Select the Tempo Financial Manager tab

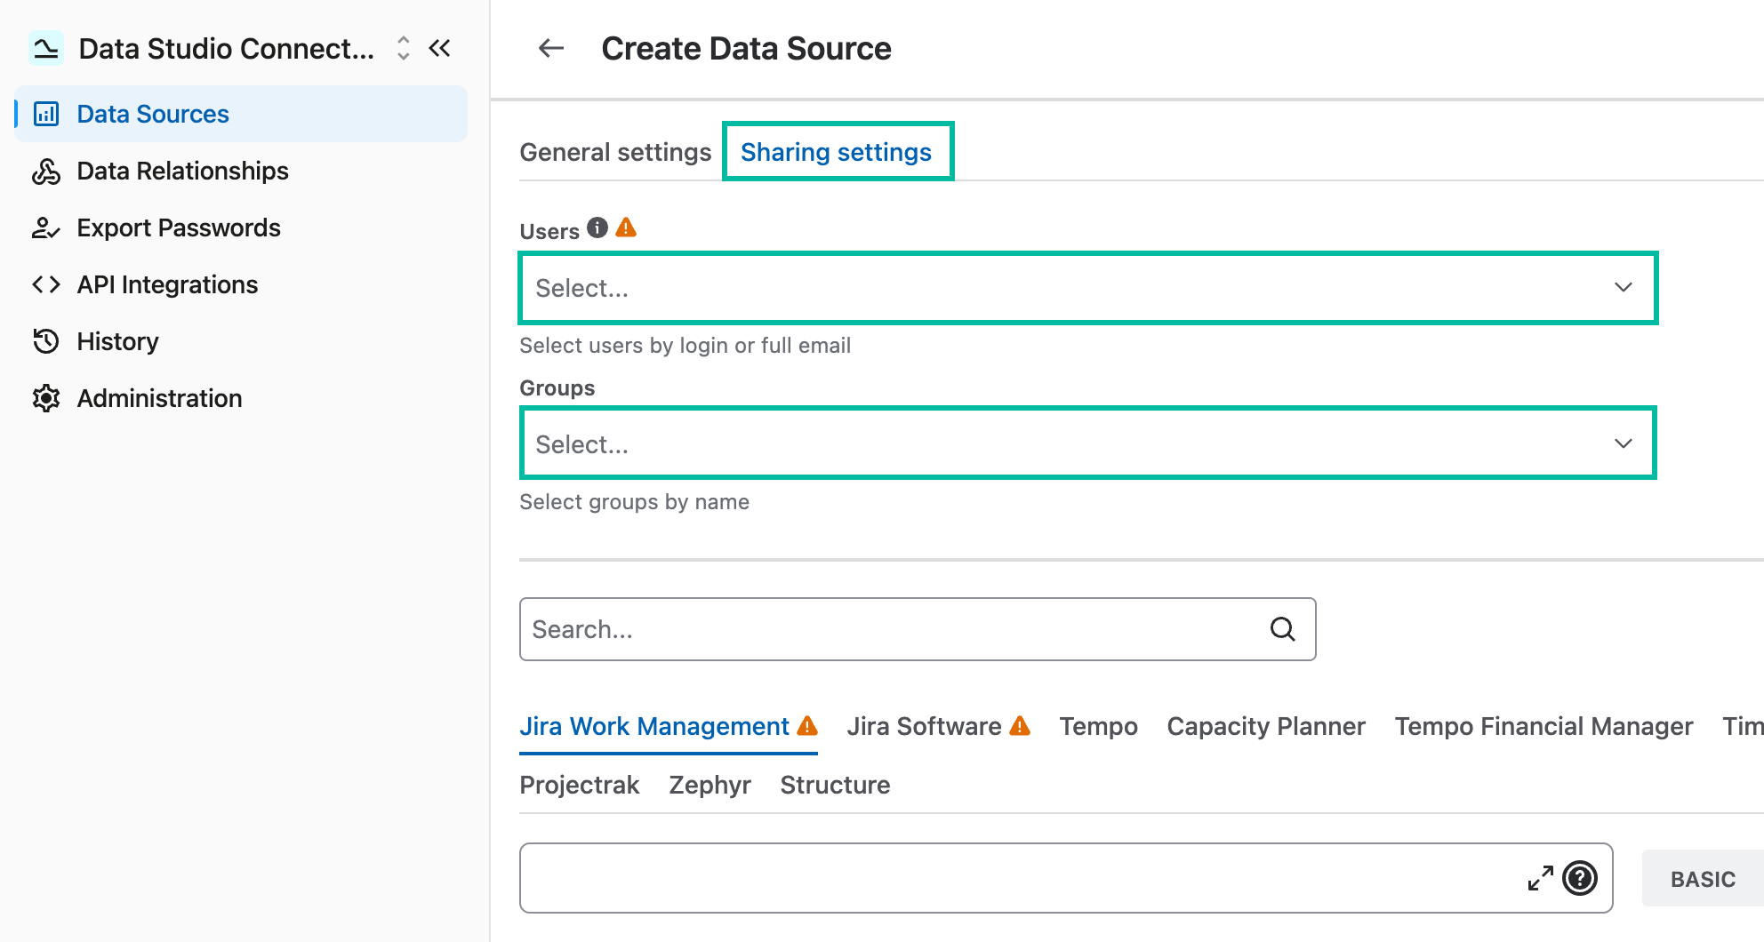pos(1543,727)
